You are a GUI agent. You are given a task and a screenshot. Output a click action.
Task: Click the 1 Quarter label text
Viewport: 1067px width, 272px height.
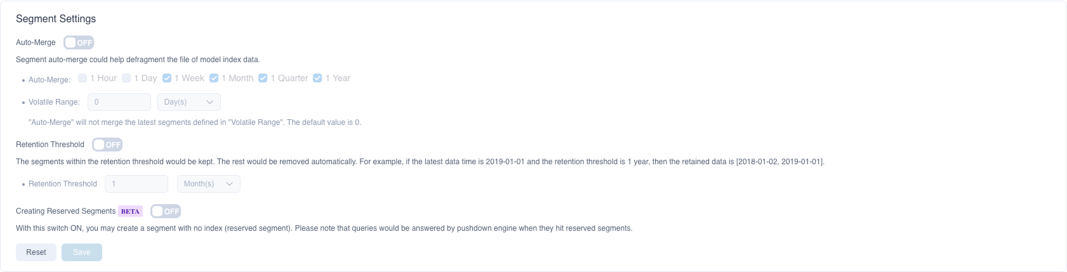click(289, 78)
